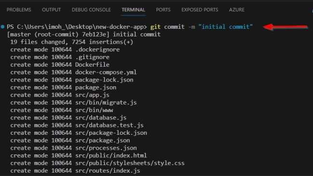
Task: Open the OUTPUT panel tab
Action: pos(52,10)
